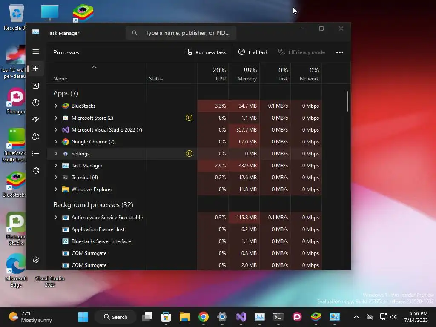This screenshot has height=327, width=436.
Task: Sort by the CPU column header
Action: pos(213,74)
